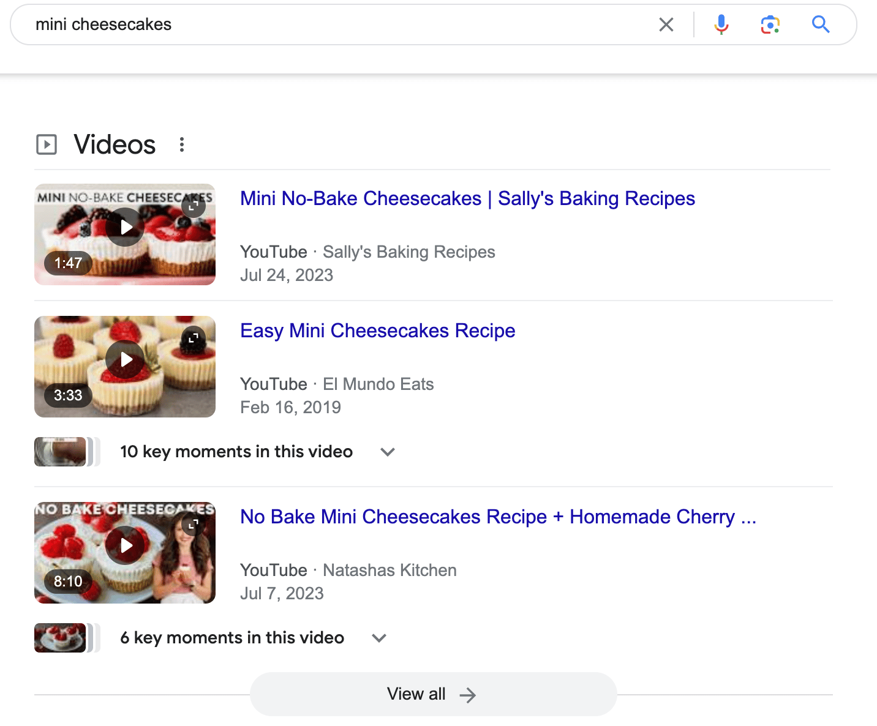Click the 6 key moments in this video text
Viewport: 877px width, 726px height.
coord(232,638)
